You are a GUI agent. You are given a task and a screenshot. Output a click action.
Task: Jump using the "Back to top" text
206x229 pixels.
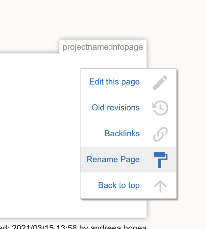[119, 186]
